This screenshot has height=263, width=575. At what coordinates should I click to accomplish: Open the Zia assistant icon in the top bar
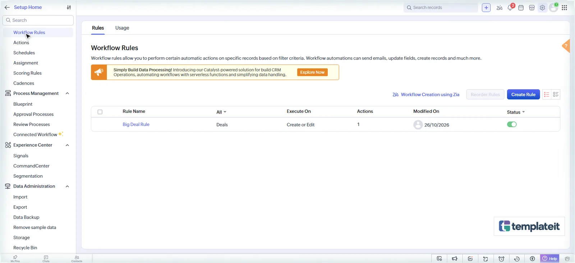tap(499, 8)
